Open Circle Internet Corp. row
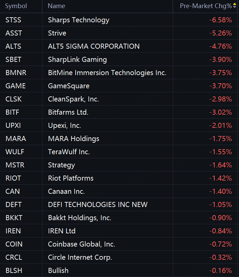Image resolution: width=239 pixels, height=277 pixels. pos(80,257)
